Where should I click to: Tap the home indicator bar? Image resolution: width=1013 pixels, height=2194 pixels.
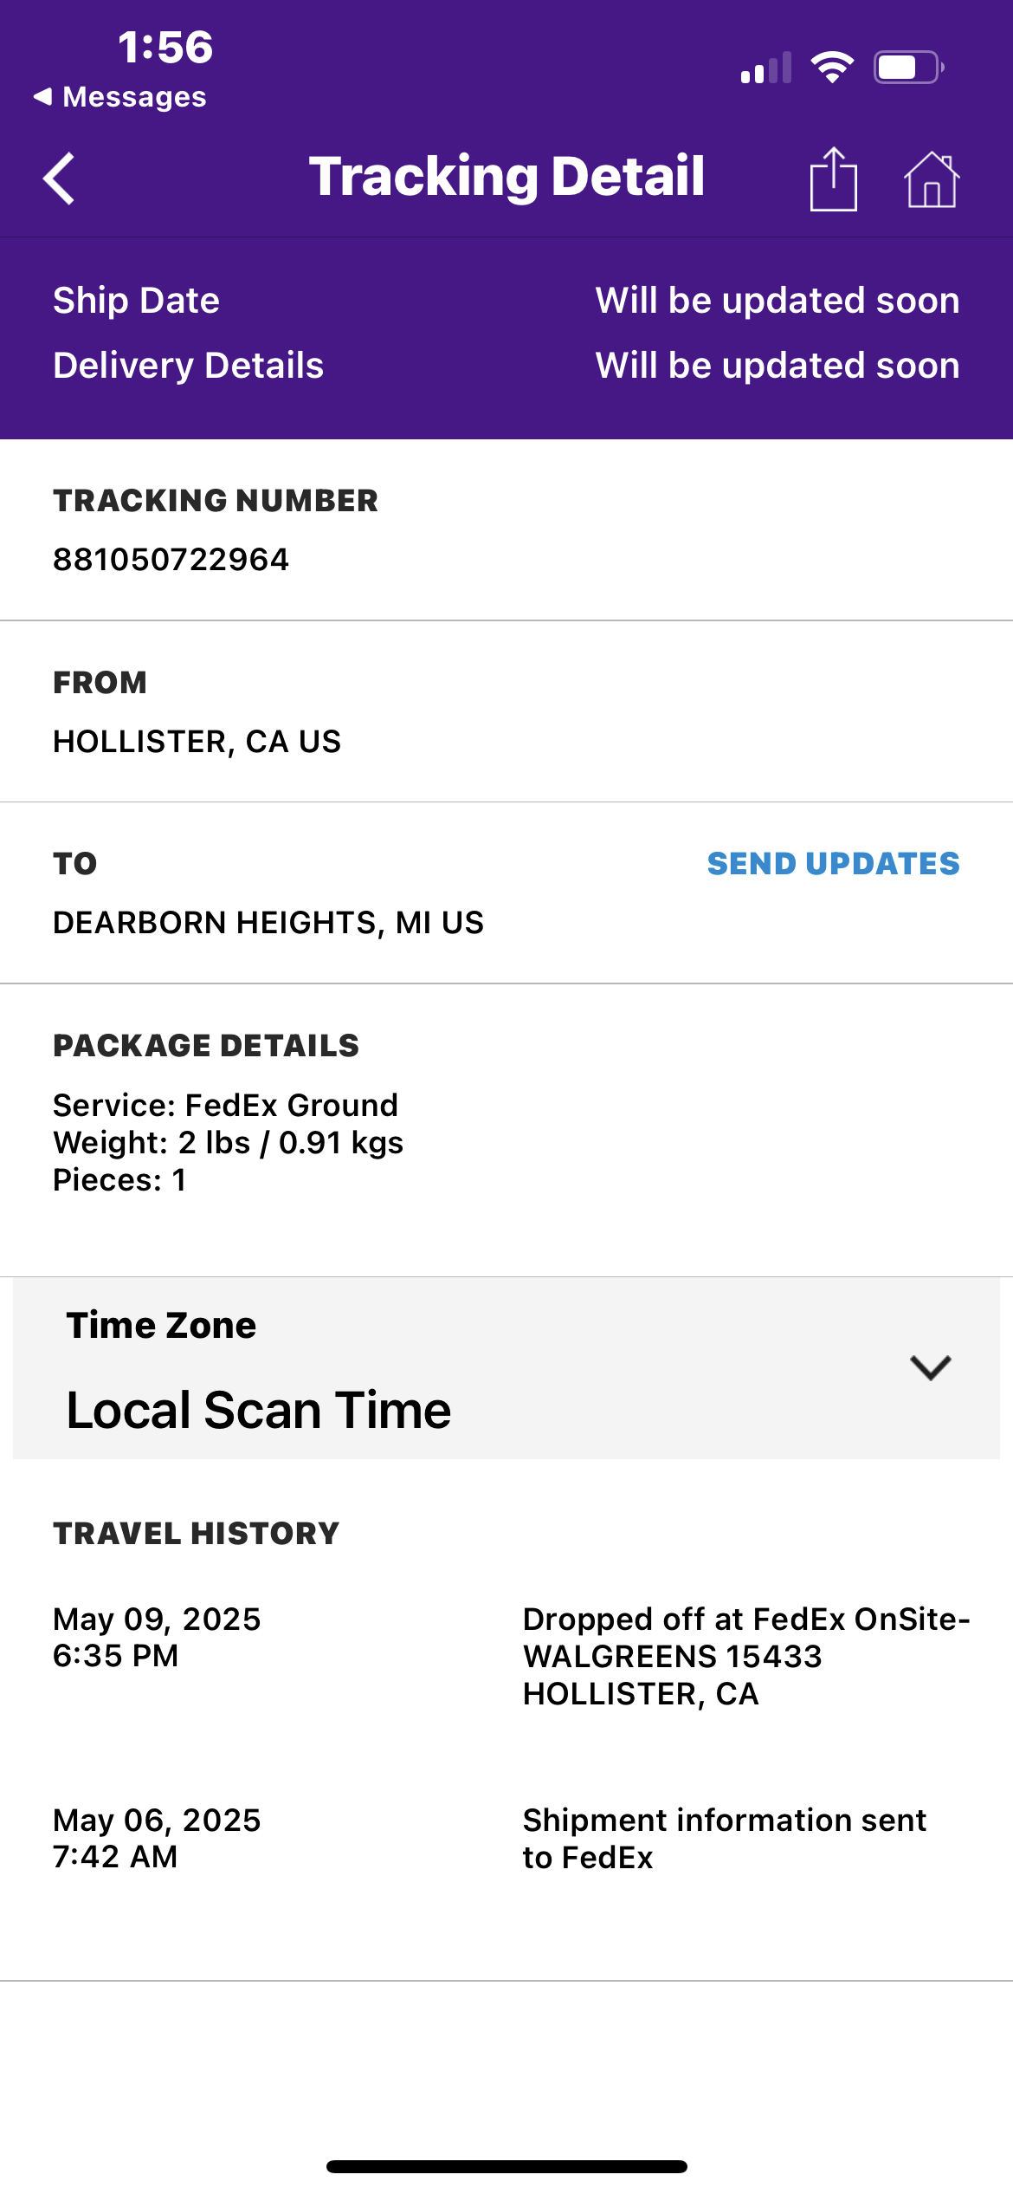pyautogui.click(x=506, y=2166)
